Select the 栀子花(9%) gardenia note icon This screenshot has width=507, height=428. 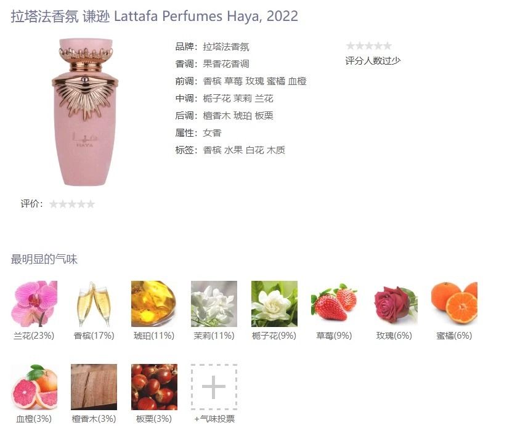pyautogui.click(x=274, y=304)
